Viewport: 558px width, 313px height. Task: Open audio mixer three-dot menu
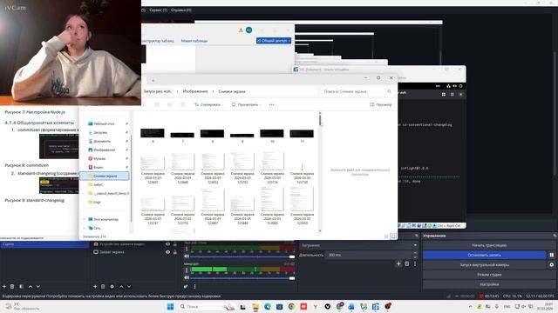(x=194, y=286)
